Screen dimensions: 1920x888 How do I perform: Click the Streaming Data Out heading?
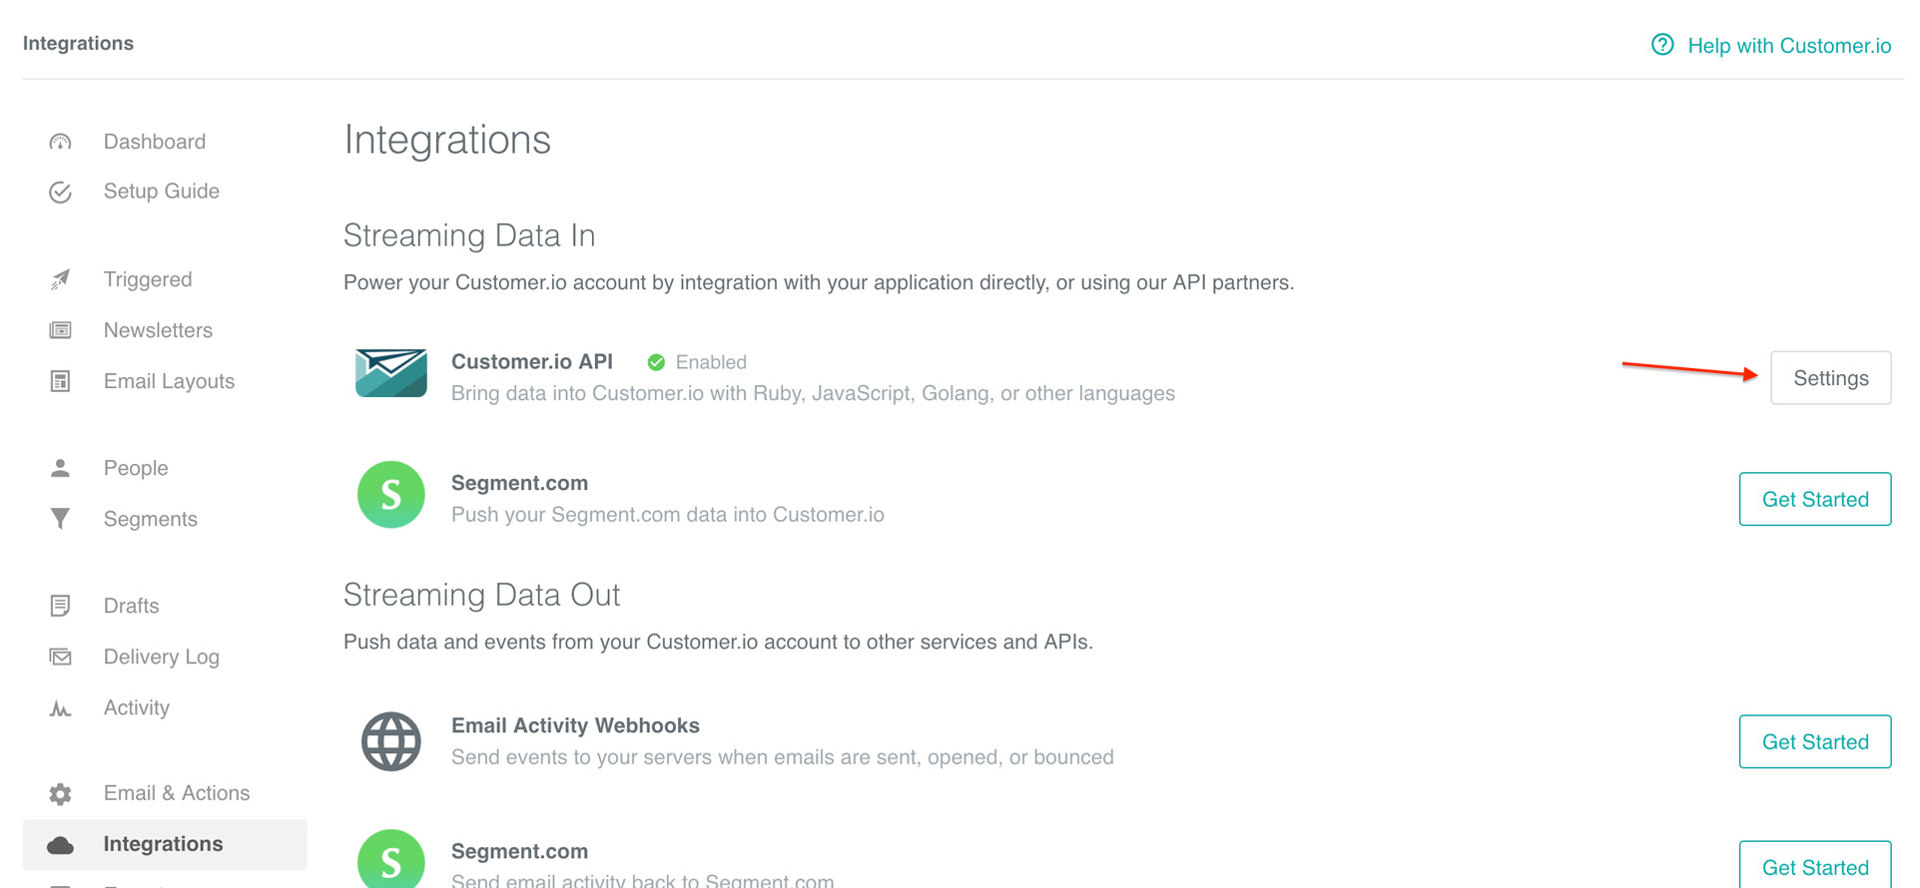pyautogui.click(x=481, y=595)
